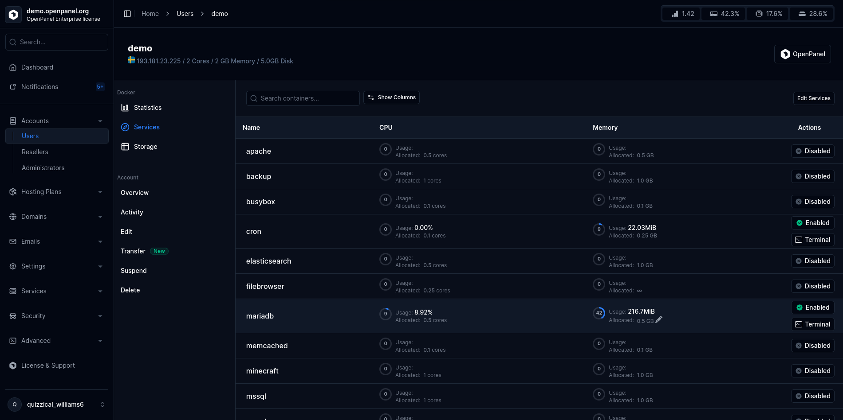
Task: Click the disk usage 28.6% indicator
Action: (x=812, y=14)
